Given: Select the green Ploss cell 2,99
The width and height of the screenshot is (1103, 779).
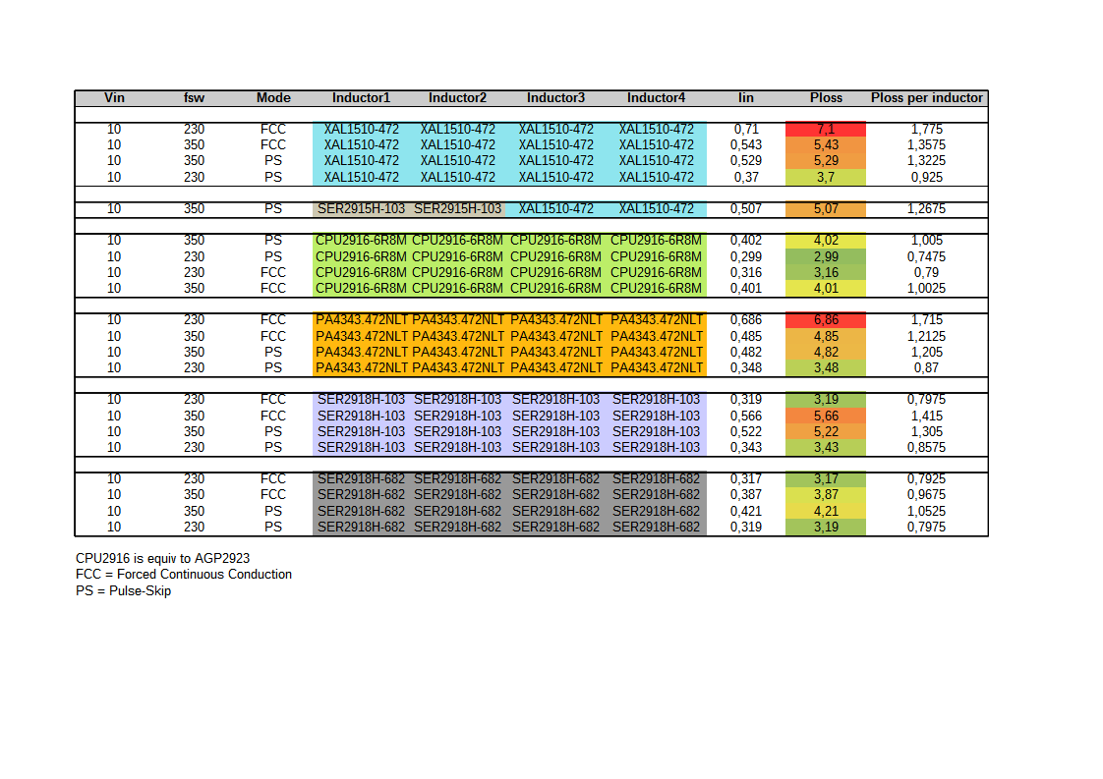Looking at the screenshot, I should click(826, 256).
